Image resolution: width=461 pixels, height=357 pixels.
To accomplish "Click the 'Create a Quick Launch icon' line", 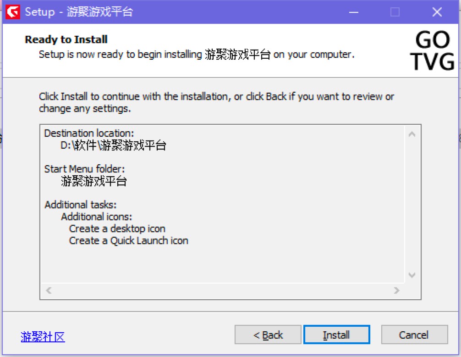I will click(128, 241).
